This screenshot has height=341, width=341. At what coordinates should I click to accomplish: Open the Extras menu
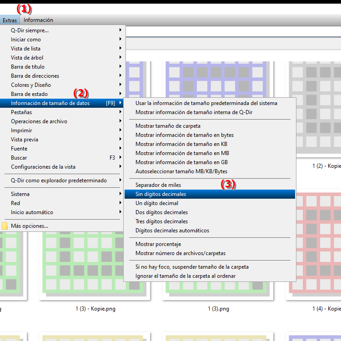(x=10, y=20)
